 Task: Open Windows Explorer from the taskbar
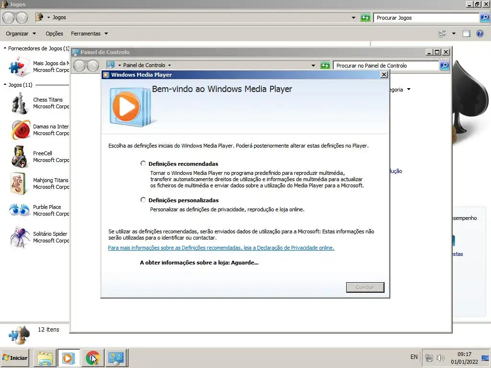[45, 357]
